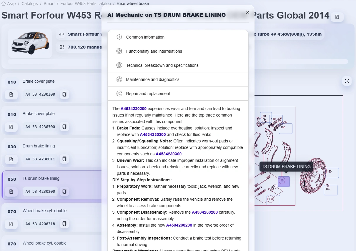Copy part number A4 53 4230500
356x251 pixels.
click(x=64, y=127)
